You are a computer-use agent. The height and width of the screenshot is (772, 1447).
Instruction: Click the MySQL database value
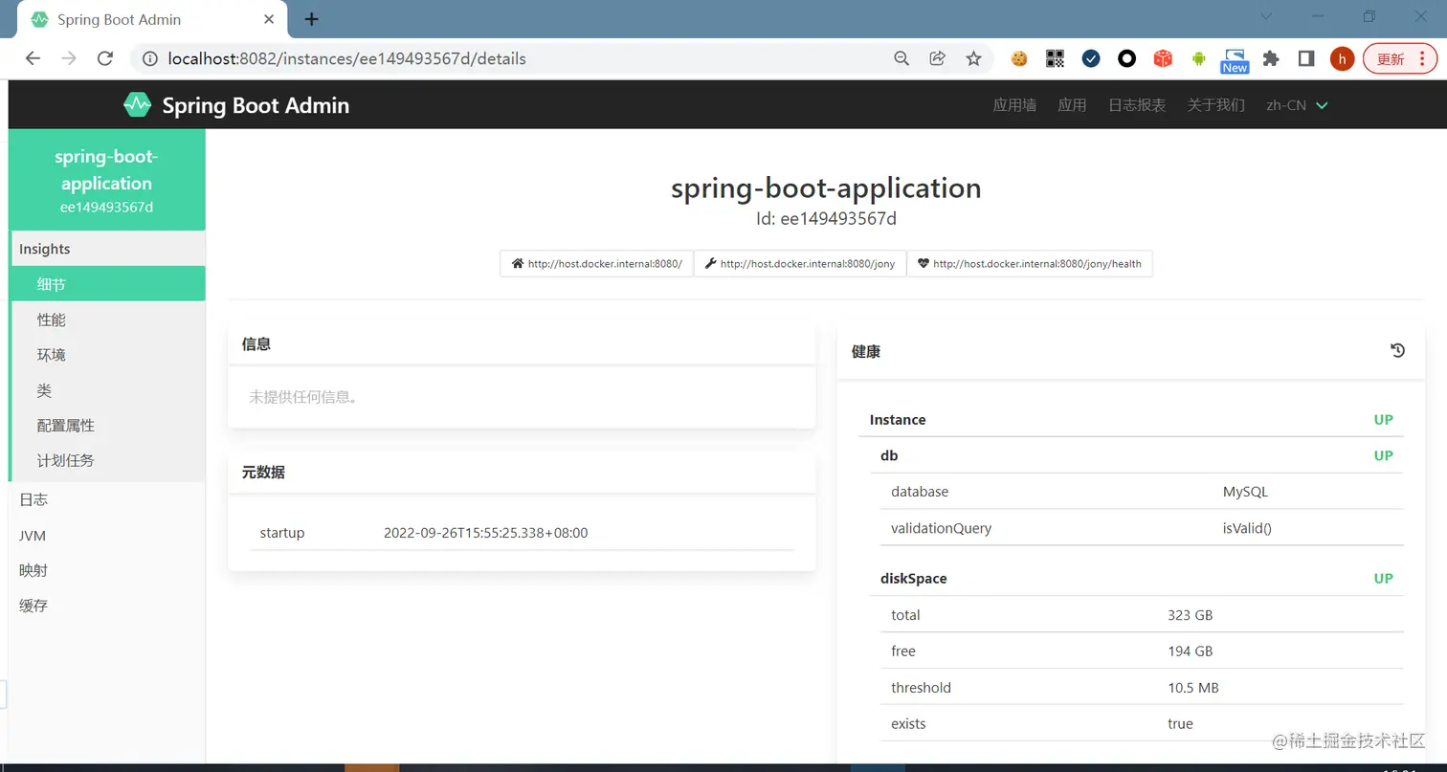tap(1245, 492)
